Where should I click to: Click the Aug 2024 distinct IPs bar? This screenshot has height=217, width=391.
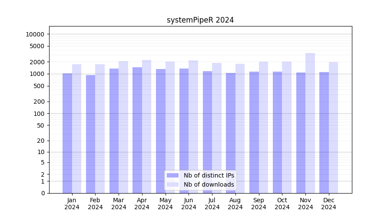[x=231, y=133]
